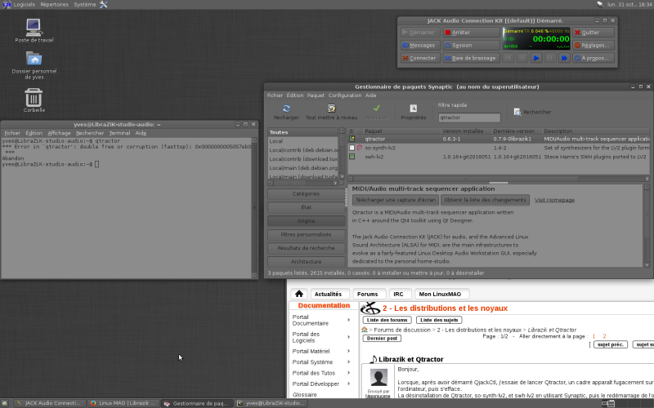
Task: Click Liste des forums button
Action: tap(387, 320)
